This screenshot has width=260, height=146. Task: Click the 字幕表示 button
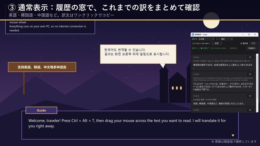point(252,48)
